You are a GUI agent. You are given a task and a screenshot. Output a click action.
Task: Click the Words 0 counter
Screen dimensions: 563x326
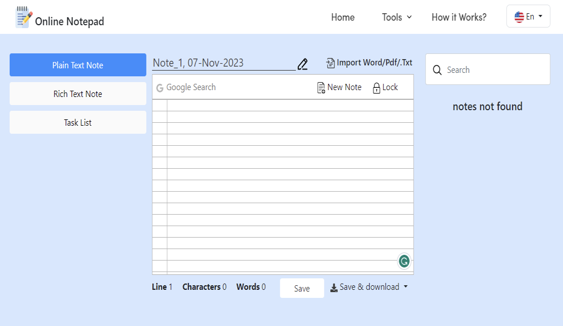coord(251,287)
